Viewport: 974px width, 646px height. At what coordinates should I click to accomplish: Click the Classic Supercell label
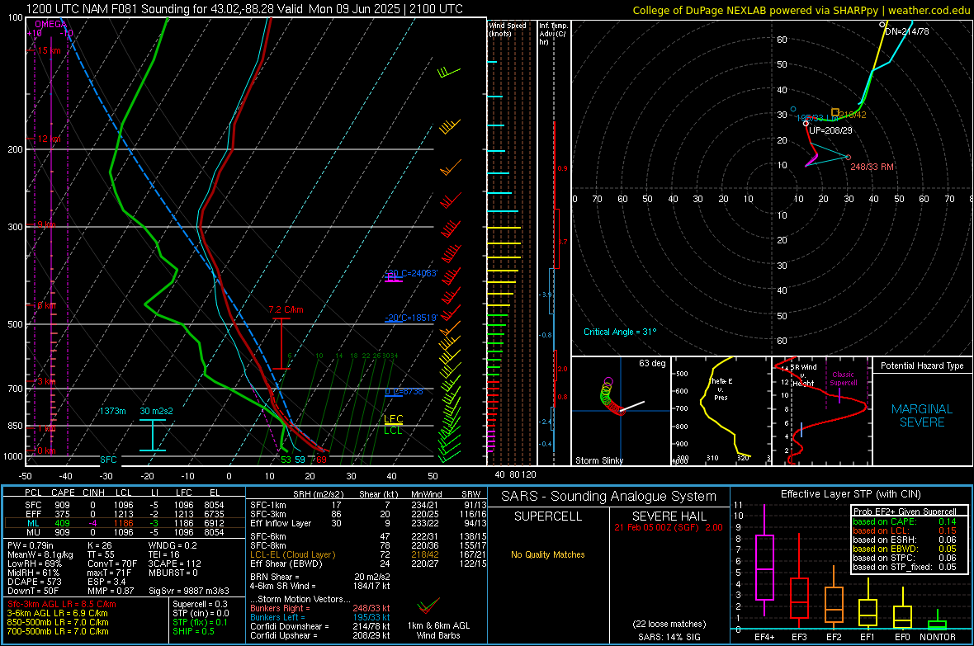tap(843, 379)
